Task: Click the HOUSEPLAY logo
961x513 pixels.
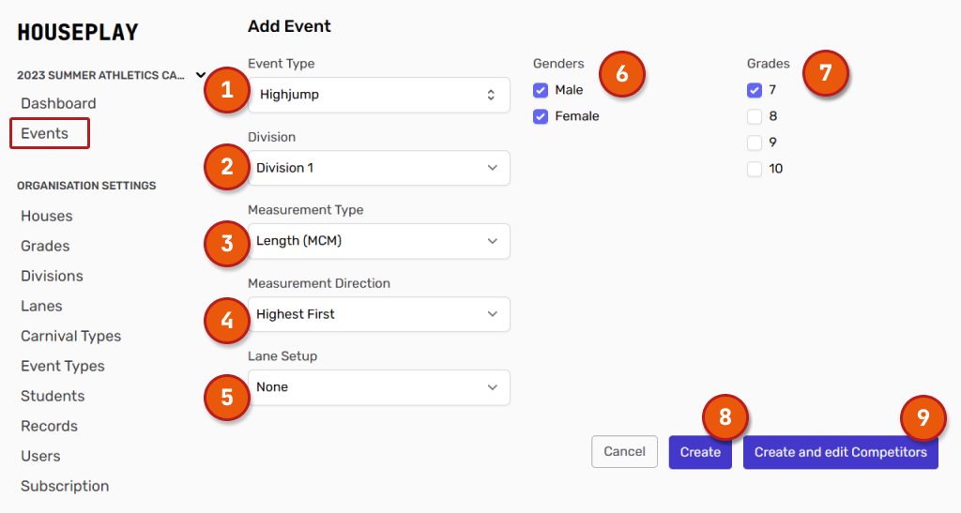Action: coord(78,33)
